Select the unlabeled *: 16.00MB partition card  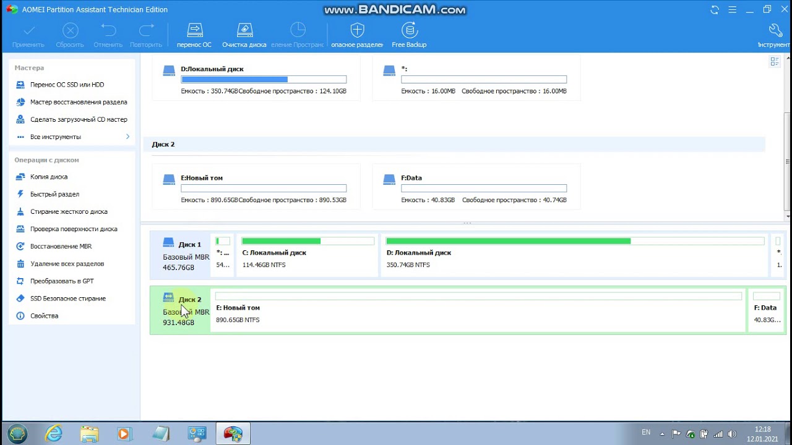click(476, 78)
